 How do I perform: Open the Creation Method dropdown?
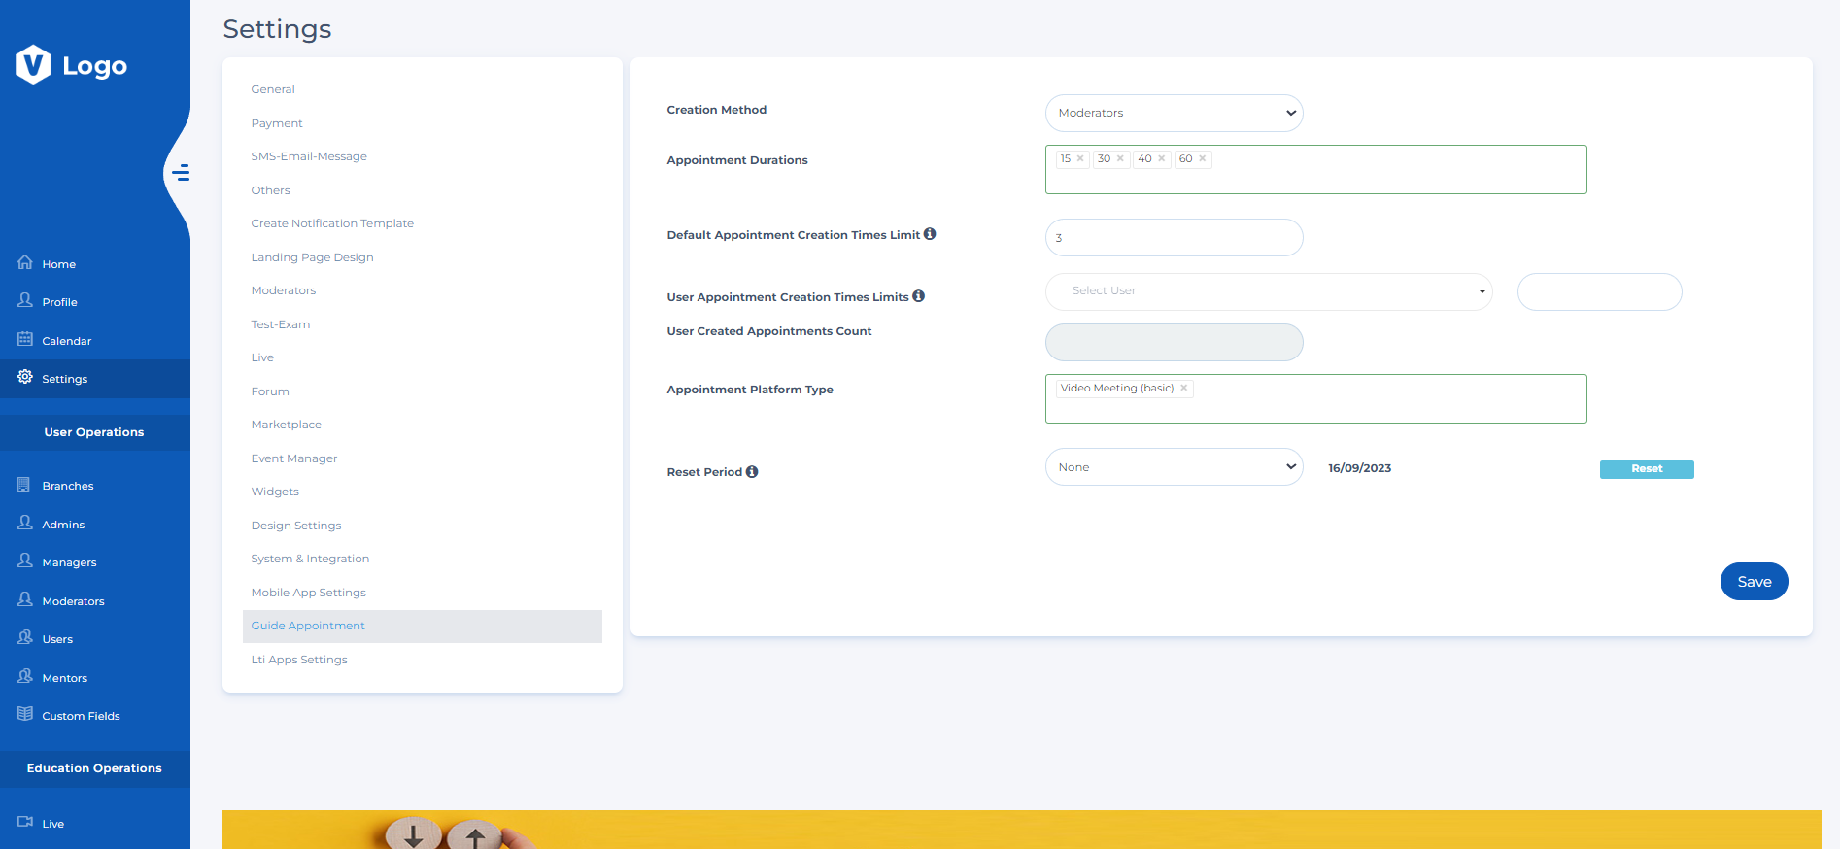(1174, 113)
